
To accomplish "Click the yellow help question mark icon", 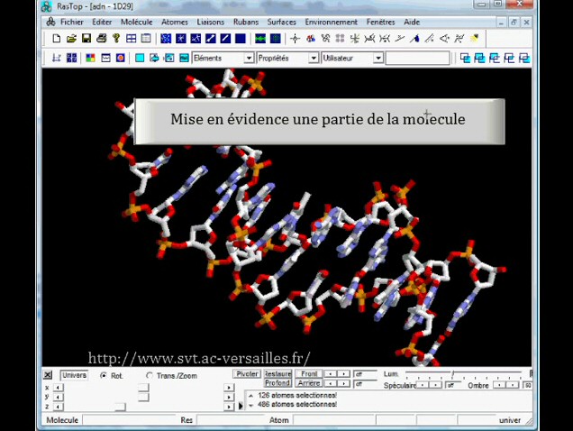I will point(116,39).
